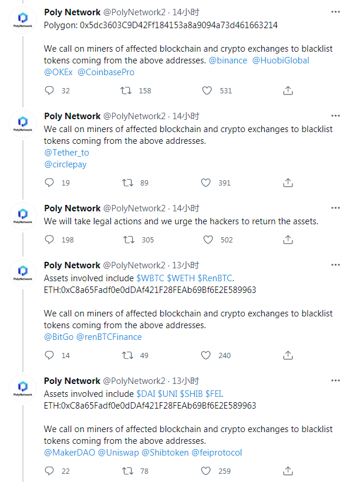Like the tweet with 259 likes

(x=206, y=471)
